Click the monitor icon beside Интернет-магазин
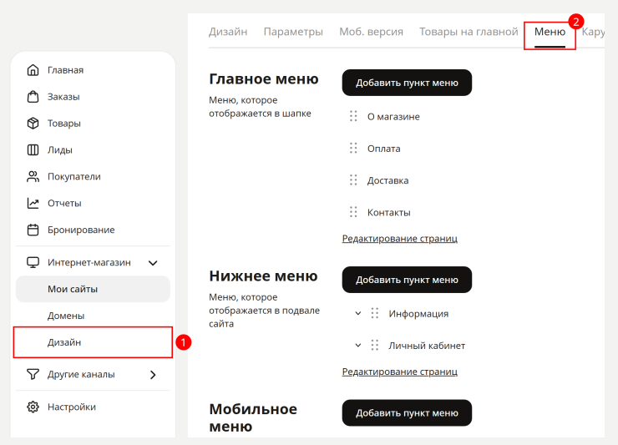 click(x=33, y=262)
